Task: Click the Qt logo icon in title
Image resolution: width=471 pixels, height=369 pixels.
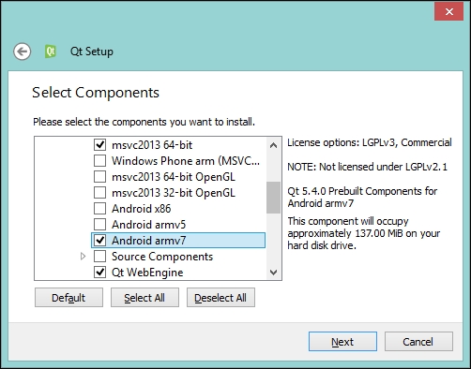Action: point(51,52)
